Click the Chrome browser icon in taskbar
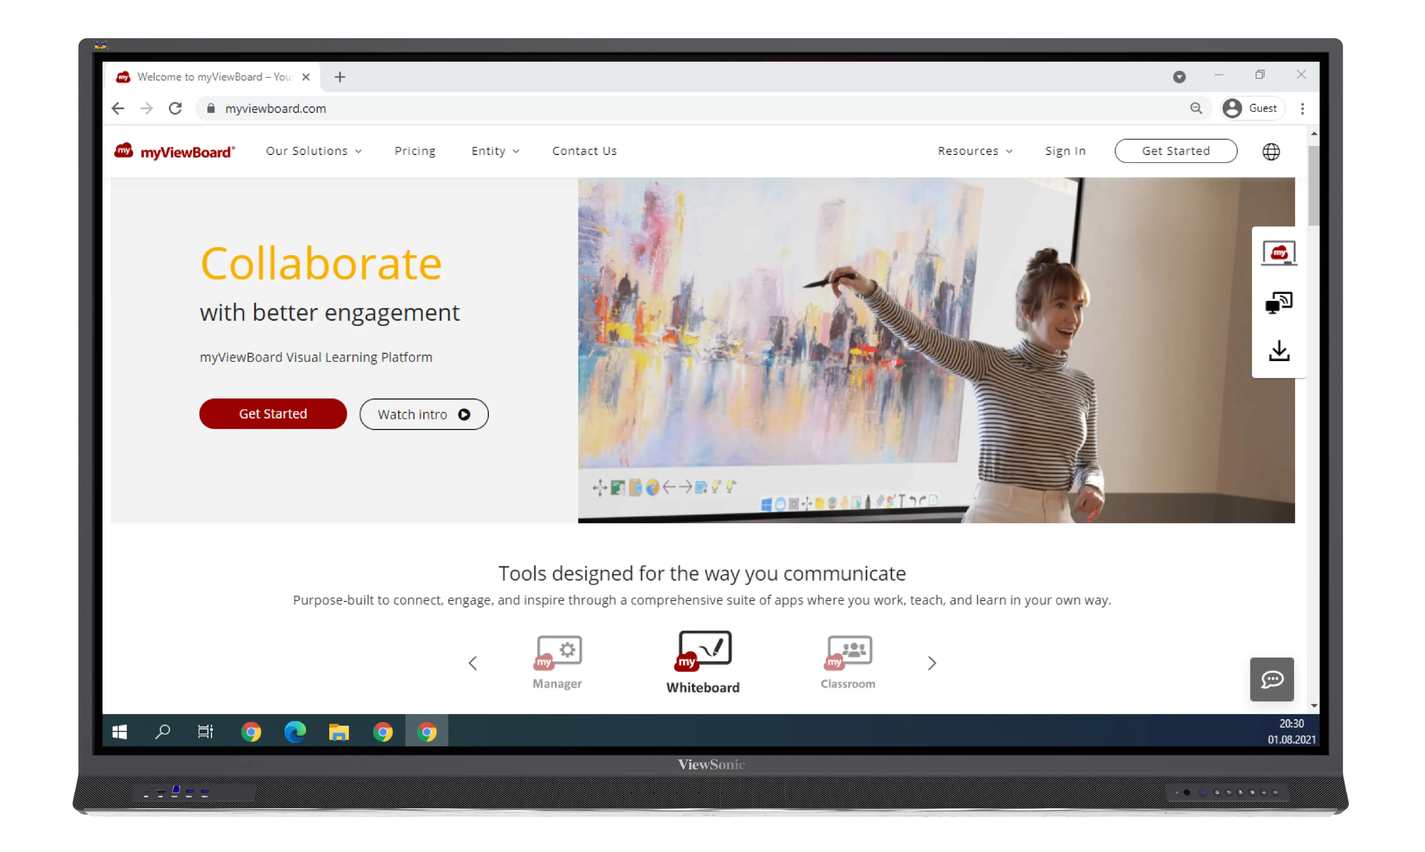This screenshot has width=1425, height=852. click(251, 730)
